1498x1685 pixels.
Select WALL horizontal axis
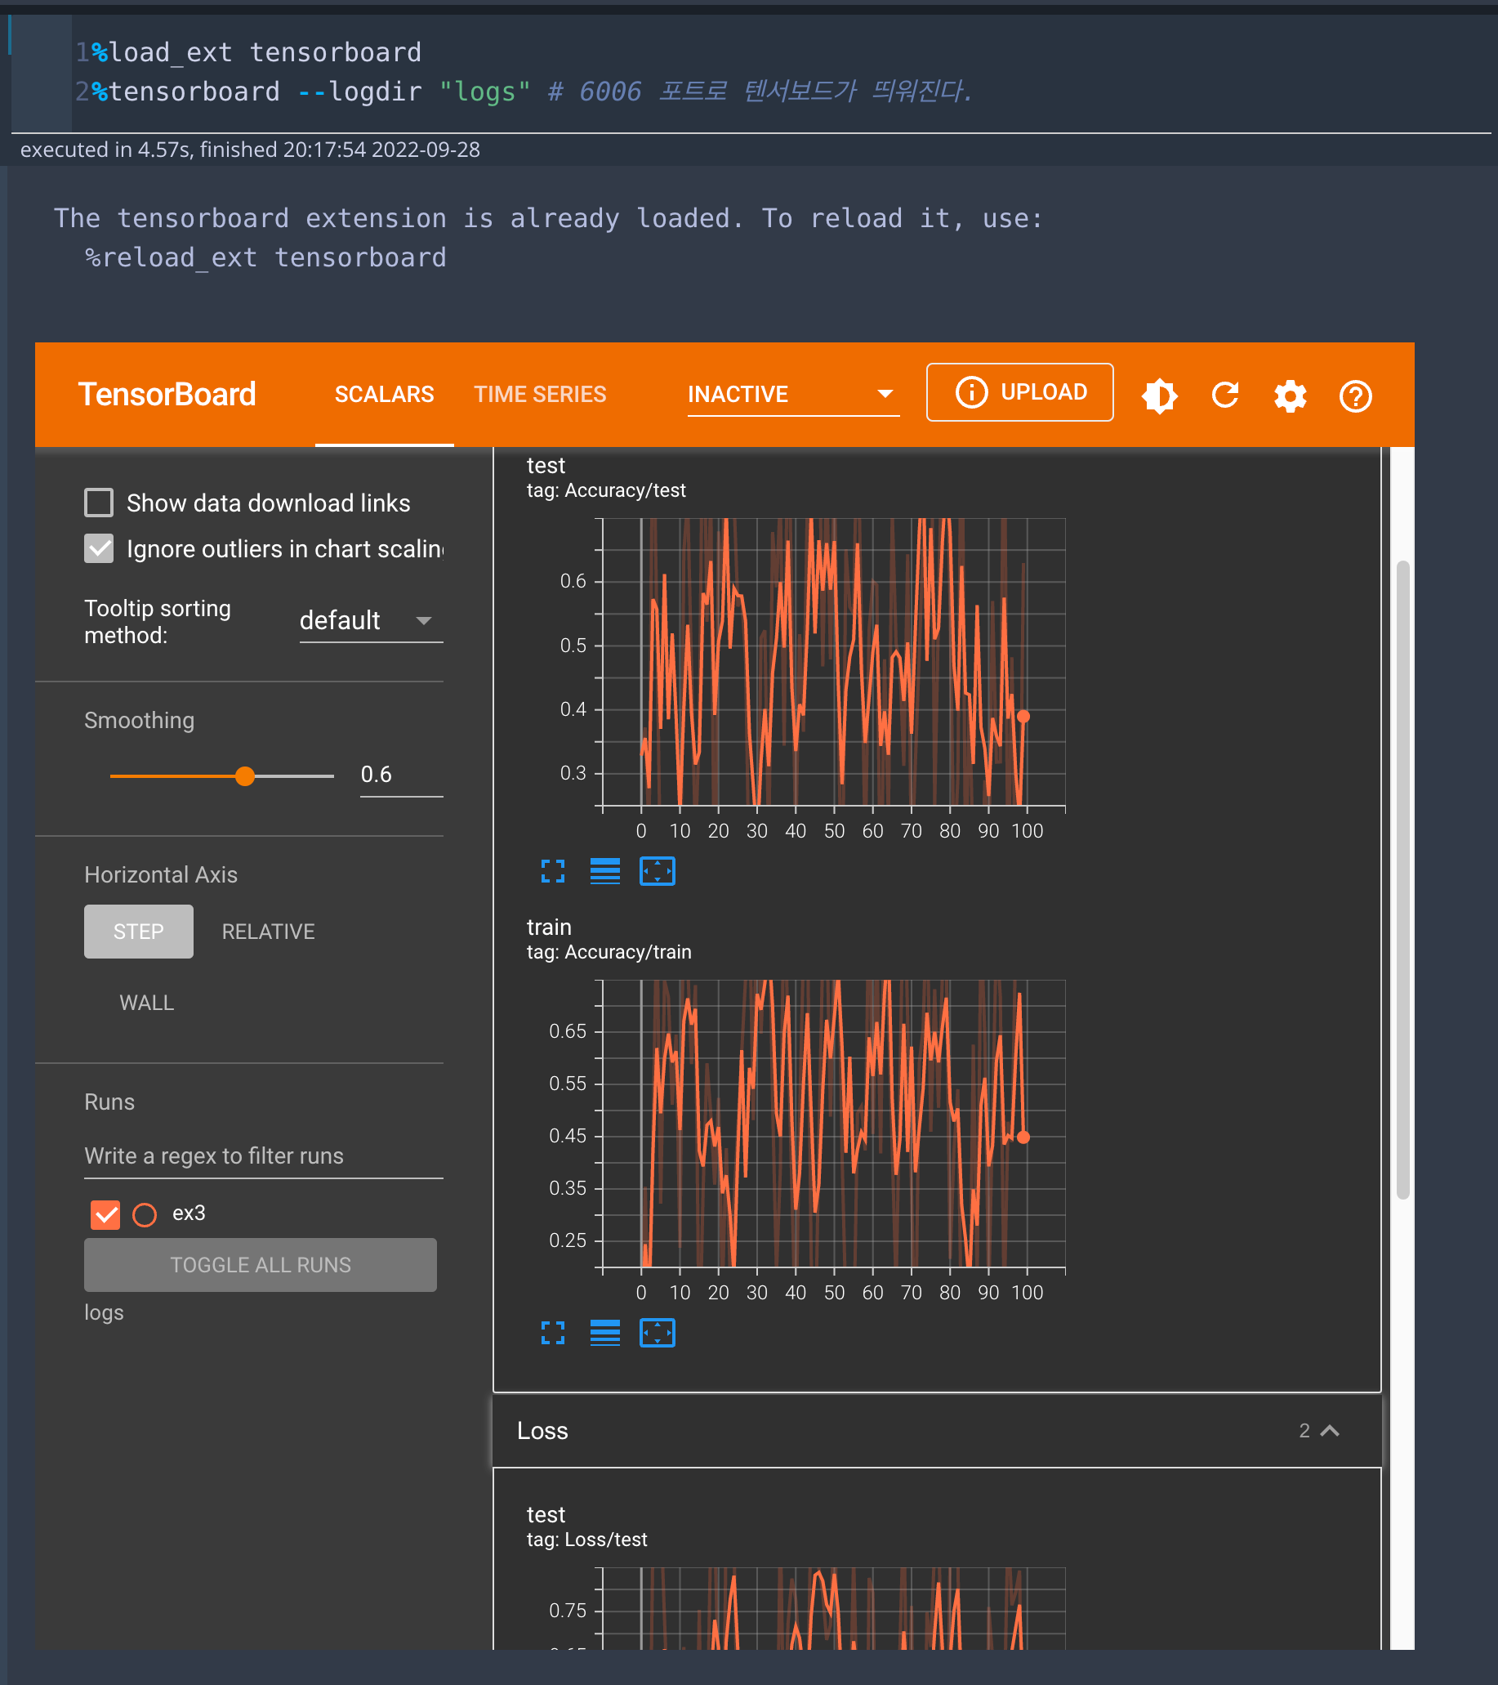tap(147, 1002)
